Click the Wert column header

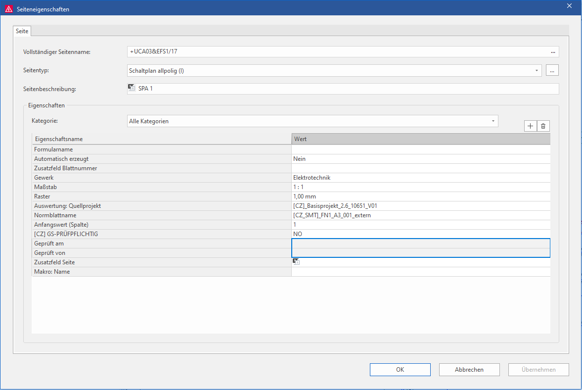tap(420, 139)
